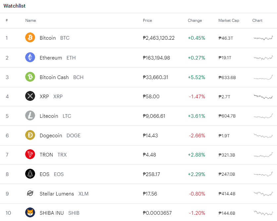The image size is (277, 221).
Task: Open the green Bitcoin Cash icon
Action: [30, 77]
